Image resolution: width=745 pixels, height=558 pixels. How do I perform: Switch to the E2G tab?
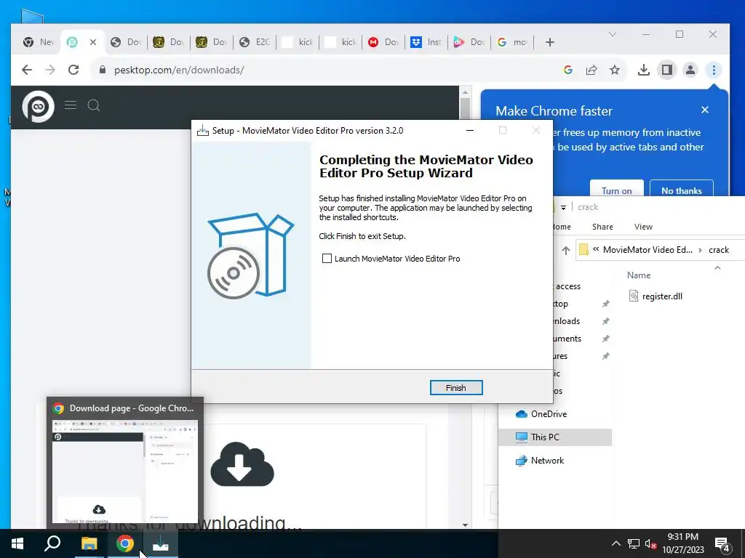(255, 42)
